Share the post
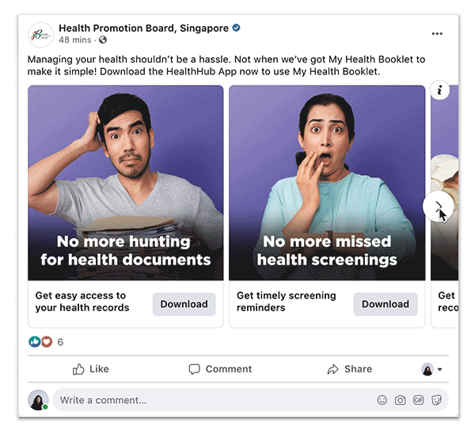Screen dimensions: 475x434 coord(350,369)
